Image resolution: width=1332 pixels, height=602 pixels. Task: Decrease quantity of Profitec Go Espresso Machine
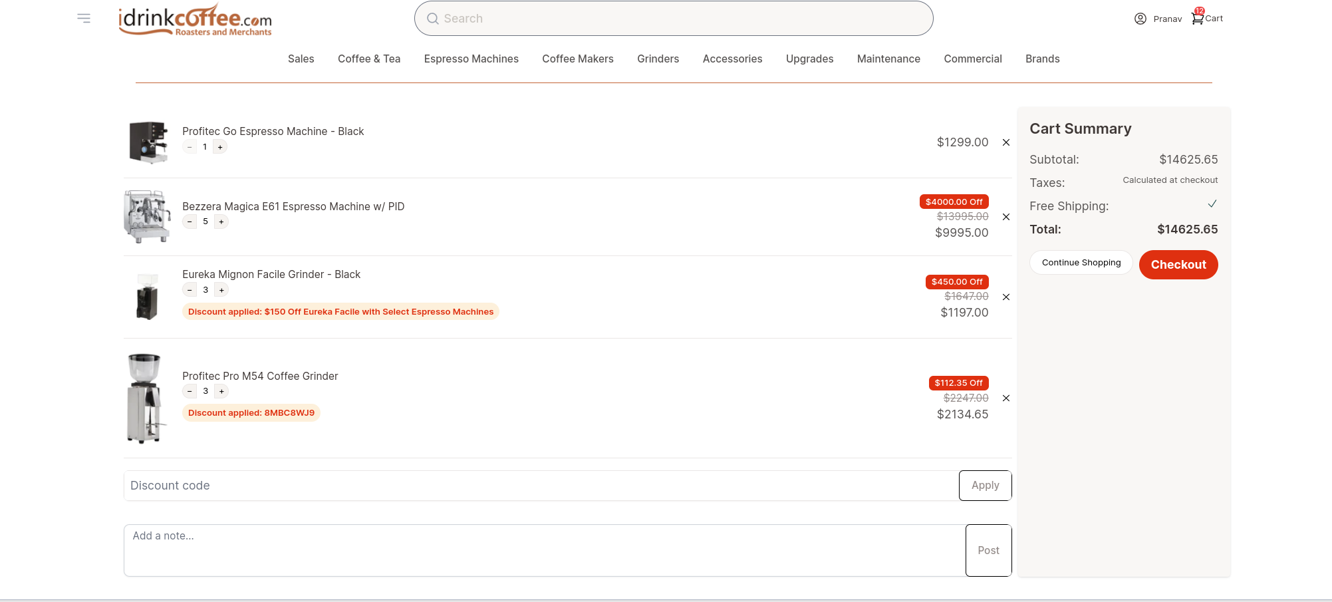coord(190,147)
